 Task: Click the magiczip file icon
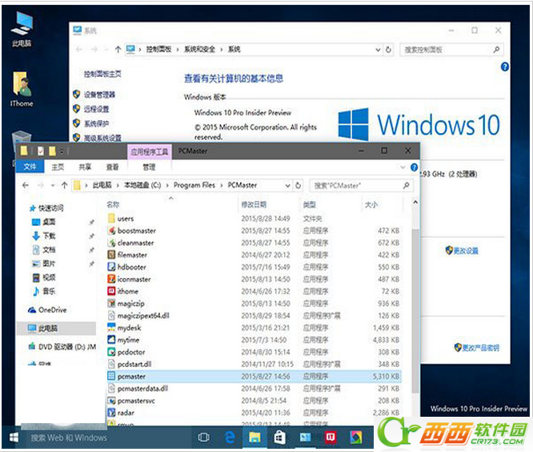click(x=111, y=304)
